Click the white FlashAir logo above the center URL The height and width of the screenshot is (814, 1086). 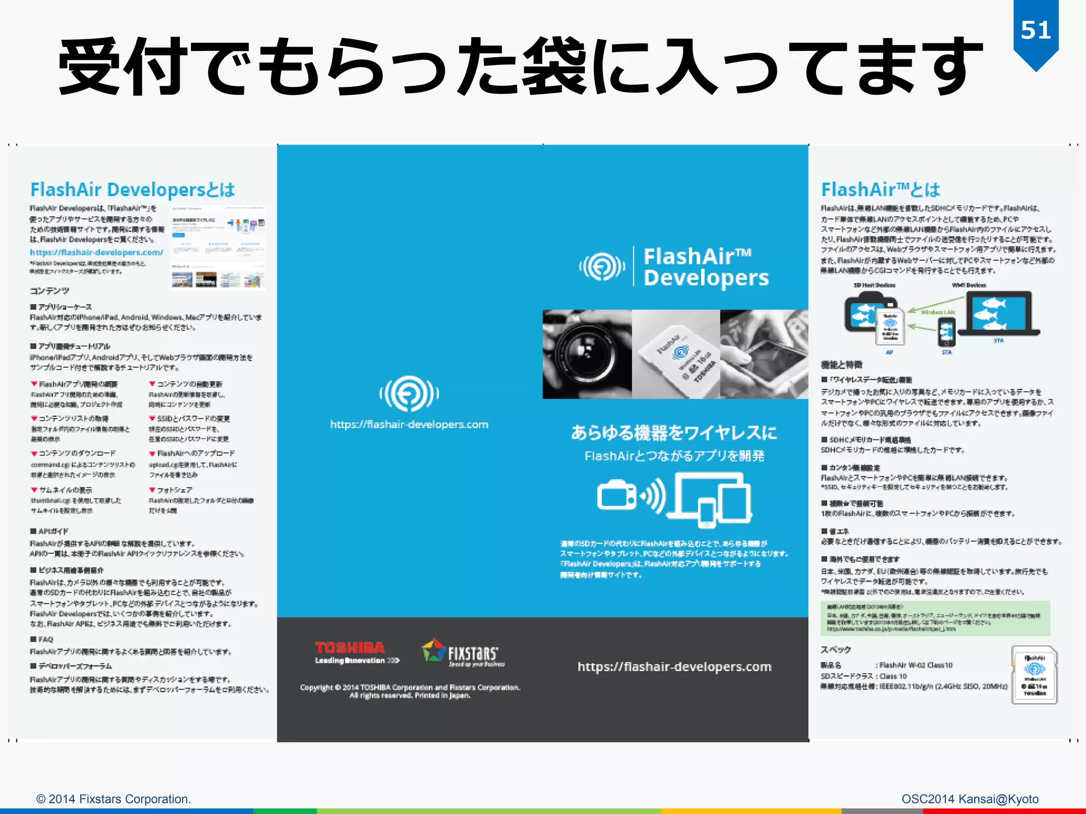coord(409,393)
